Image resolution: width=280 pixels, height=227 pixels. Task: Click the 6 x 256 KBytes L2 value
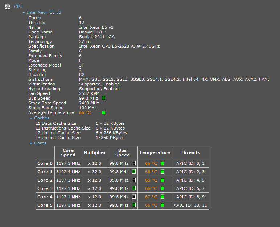click(x=111, y=133)
